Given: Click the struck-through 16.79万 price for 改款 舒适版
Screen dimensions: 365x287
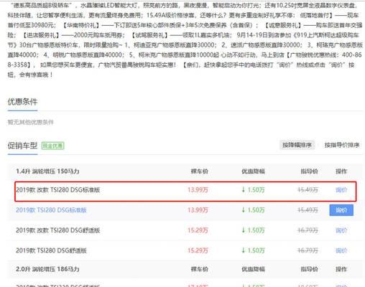Looking at the screenshot, I should click(308, 230).
